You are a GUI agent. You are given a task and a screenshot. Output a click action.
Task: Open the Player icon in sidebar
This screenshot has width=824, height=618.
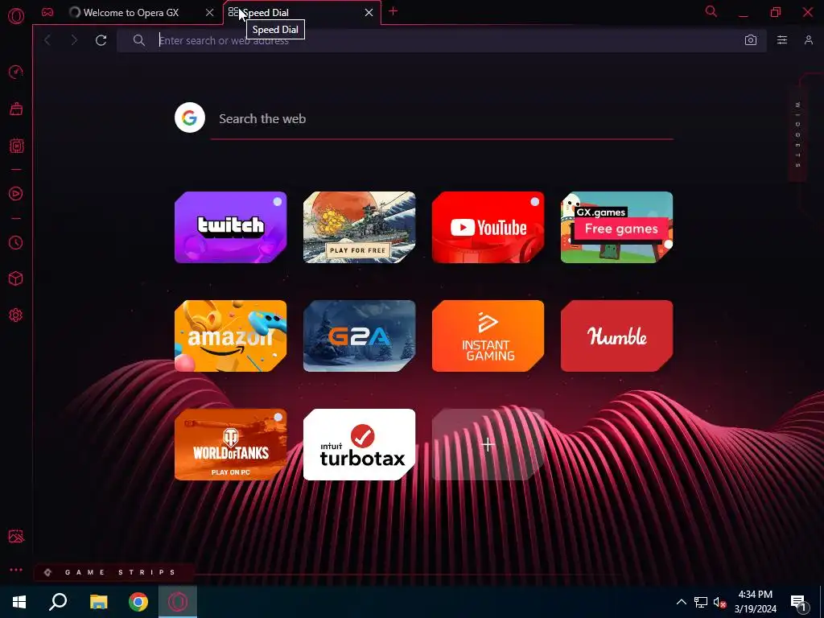click(x=16, y=194)
